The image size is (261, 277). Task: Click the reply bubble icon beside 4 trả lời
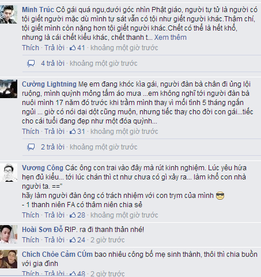(x=31, y=63)
